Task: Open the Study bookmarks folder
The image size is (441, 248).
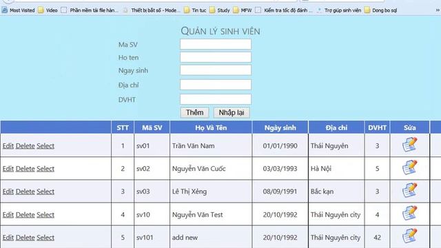Action: click(220, 10)
